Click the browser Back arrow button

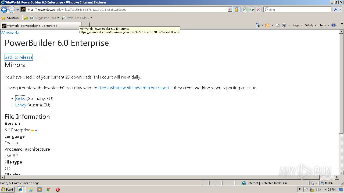click(4, 10)
